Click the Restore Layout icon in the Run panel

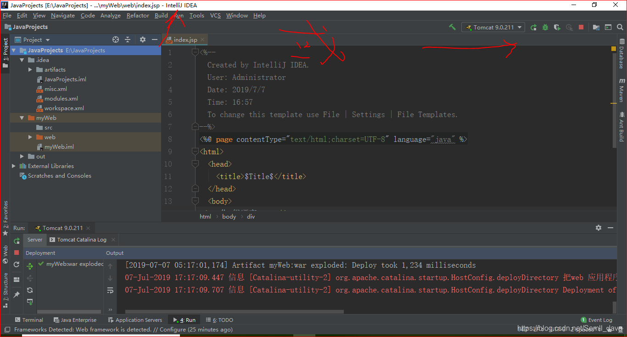(x=17, y=279)
